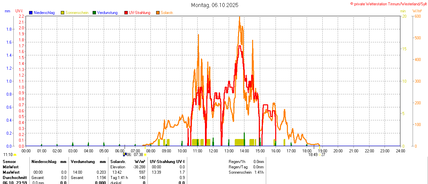Click the blue mm axis unit label
Screen dimensions: 428x184
8,11
